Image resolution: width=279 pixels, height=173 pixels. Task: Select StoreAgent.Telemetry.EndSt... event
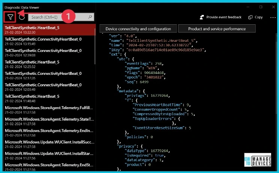coord(49,167)
